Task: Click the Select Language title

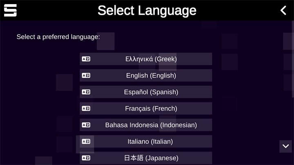Action: pos(147,10)
